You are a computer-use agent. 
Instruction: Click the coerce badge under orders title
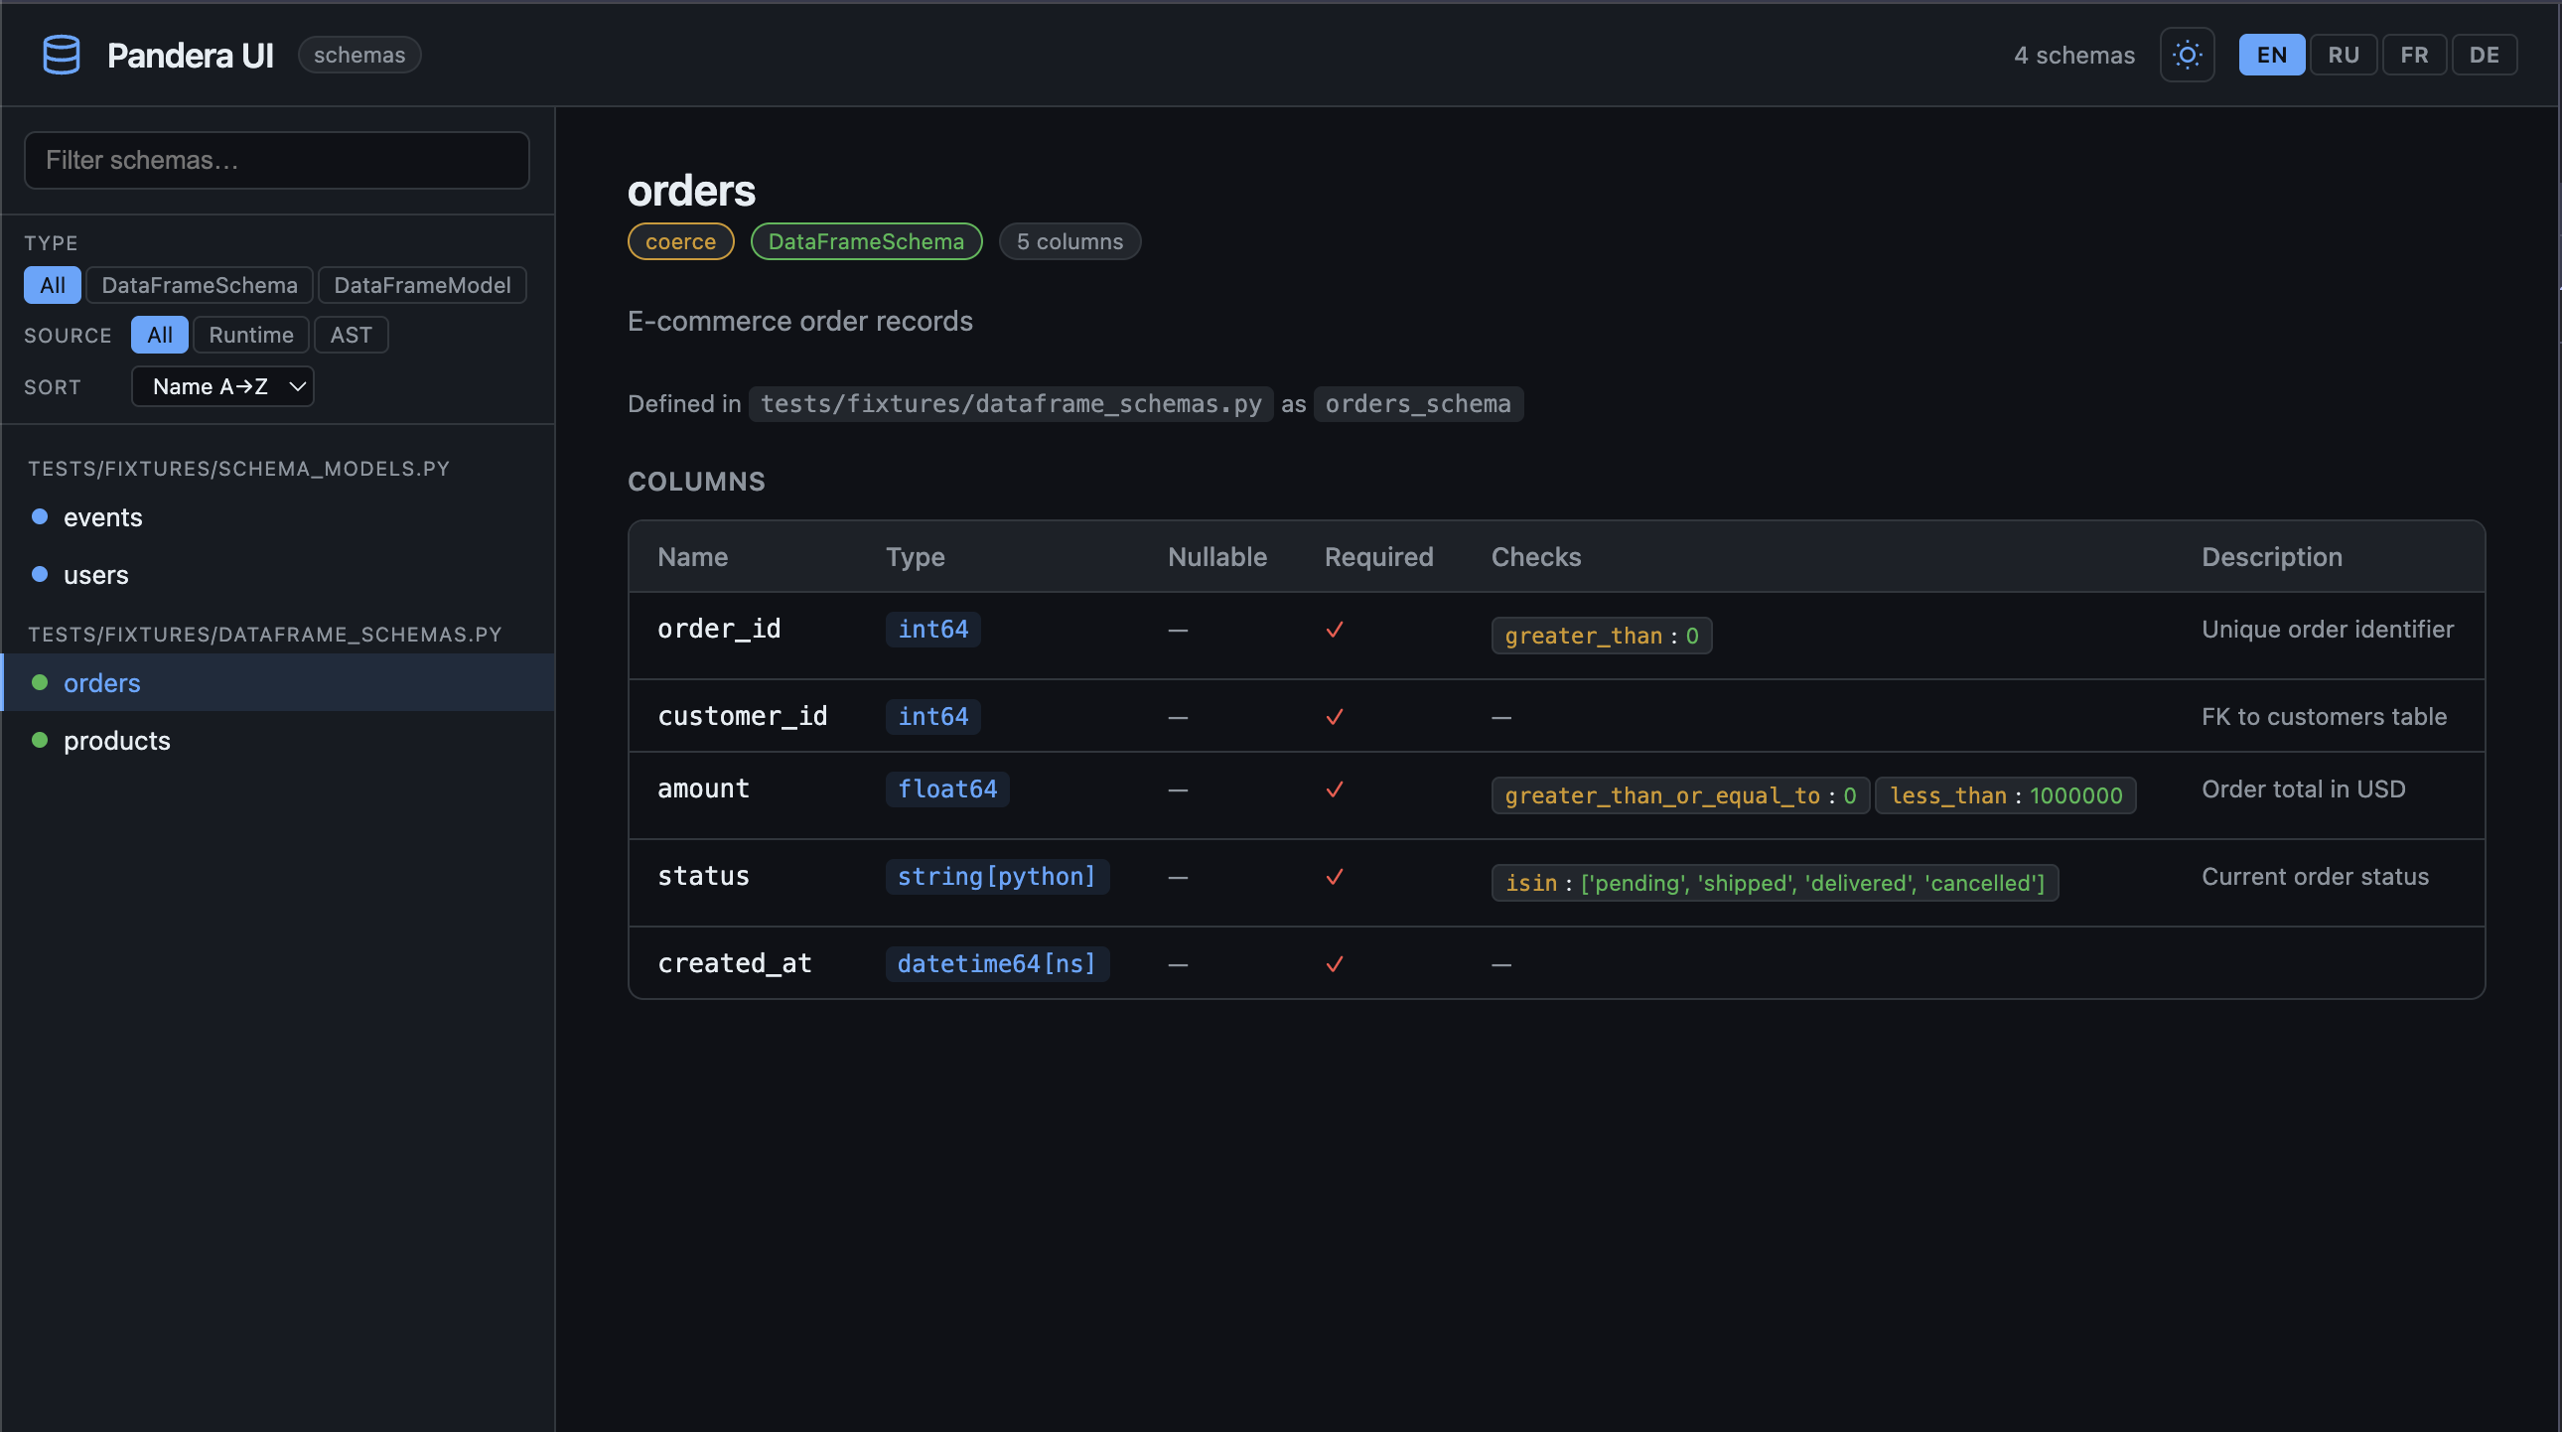[680, 240]
